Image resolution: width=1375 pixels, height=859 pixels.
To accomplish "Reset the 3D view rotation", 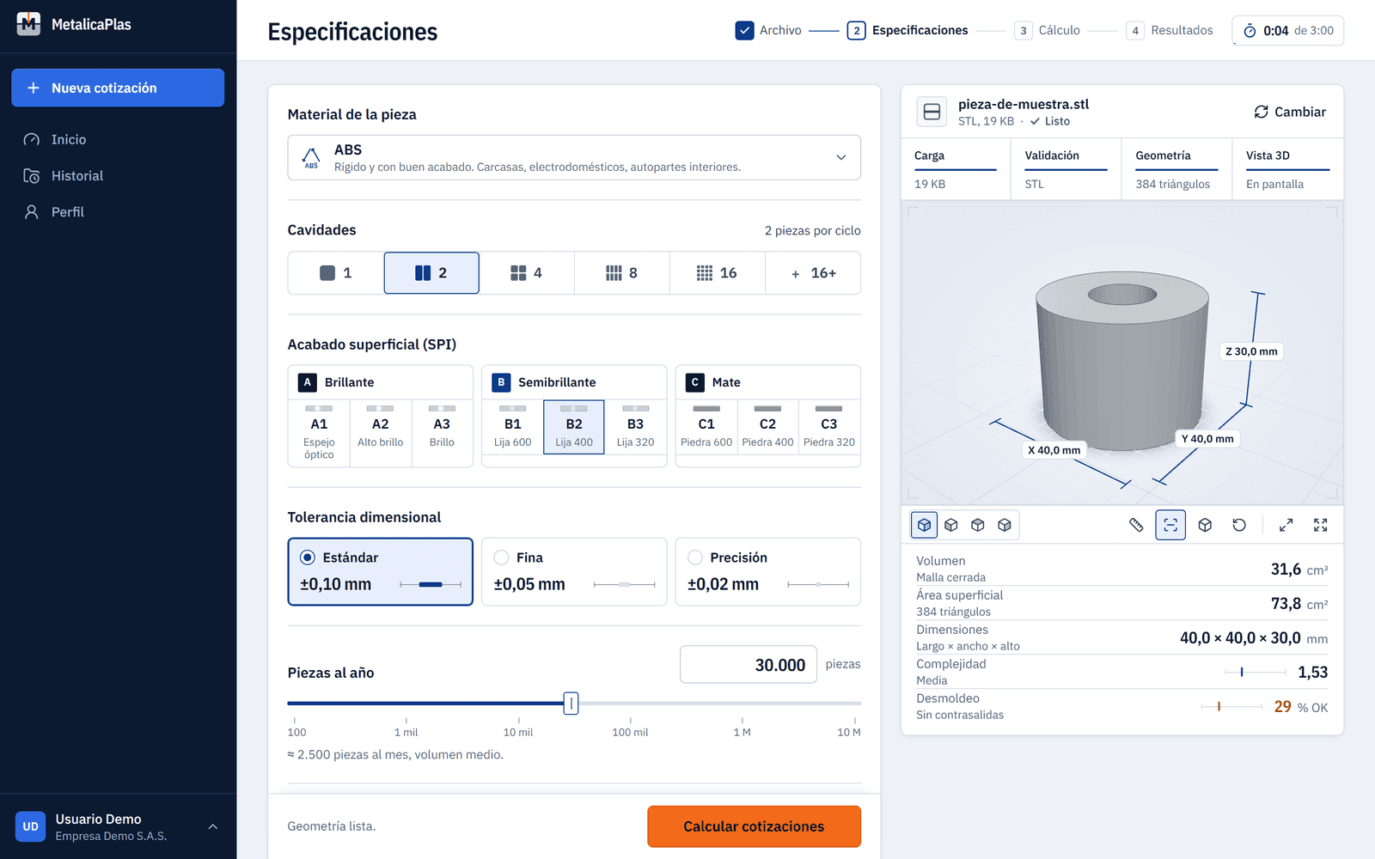I will click(1239, 525).
